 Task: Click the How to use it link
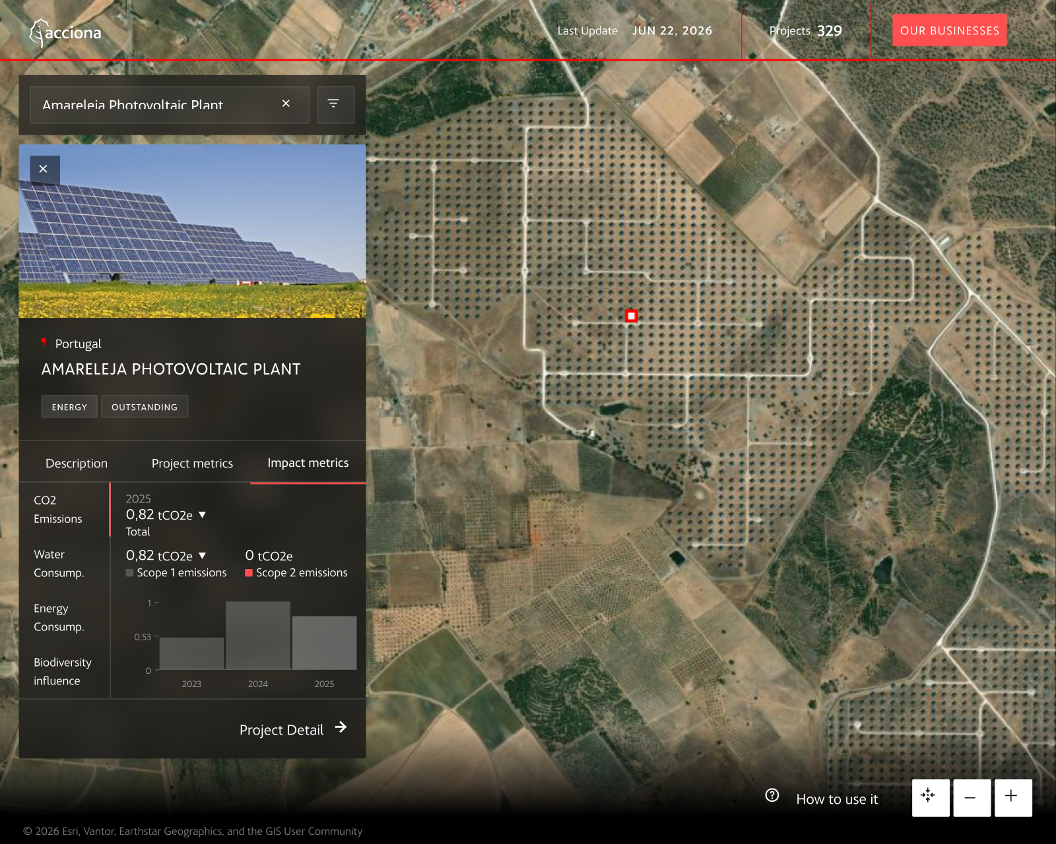pyautogui.click(x=837, y=799)
